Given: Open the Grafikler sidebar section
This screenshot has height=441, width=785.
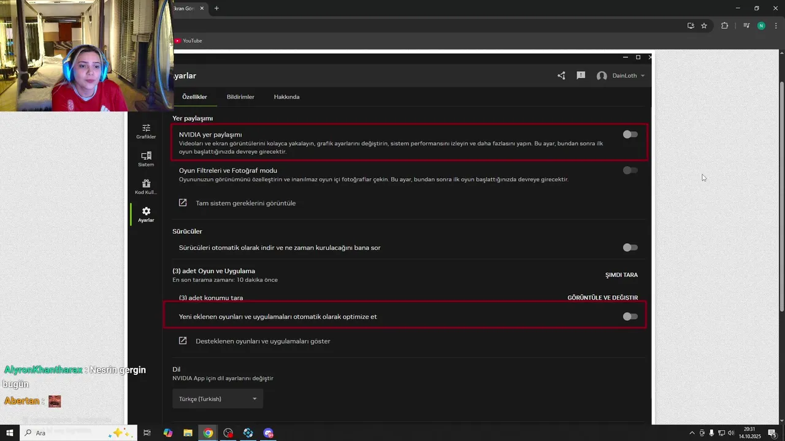Looking at the screenshot, I should pyautogui.click(x=146, y=131).
